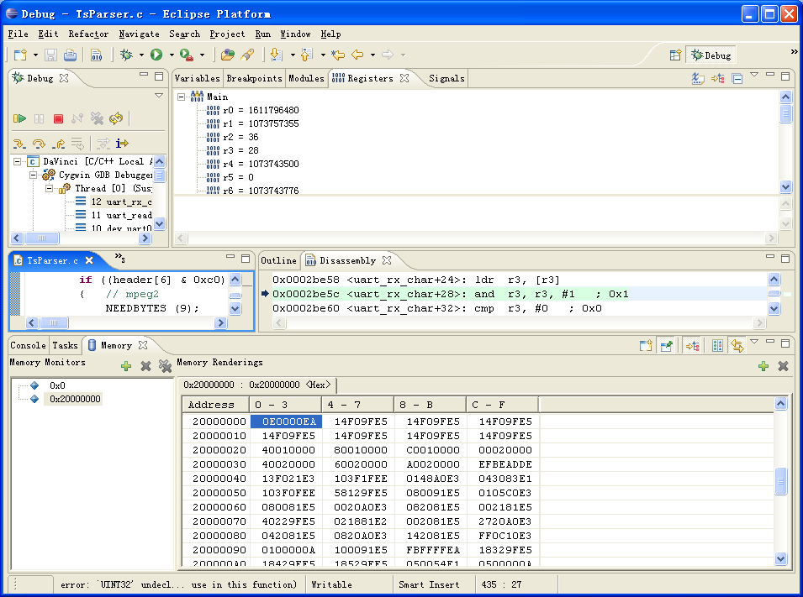
Task: Collapse the Main node in Registers view
Action: [182, 96]
